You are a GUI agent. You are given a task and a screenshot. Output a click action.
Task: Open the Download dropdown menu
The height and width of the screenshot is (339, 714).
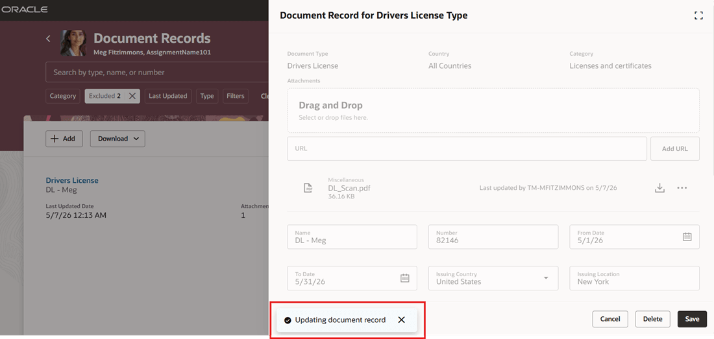(x=117, y=139)
